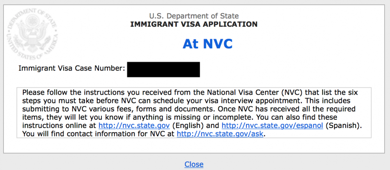
Task: Click the blacked-out case number box
Action: pyautogui.click(x=163, y=69)
